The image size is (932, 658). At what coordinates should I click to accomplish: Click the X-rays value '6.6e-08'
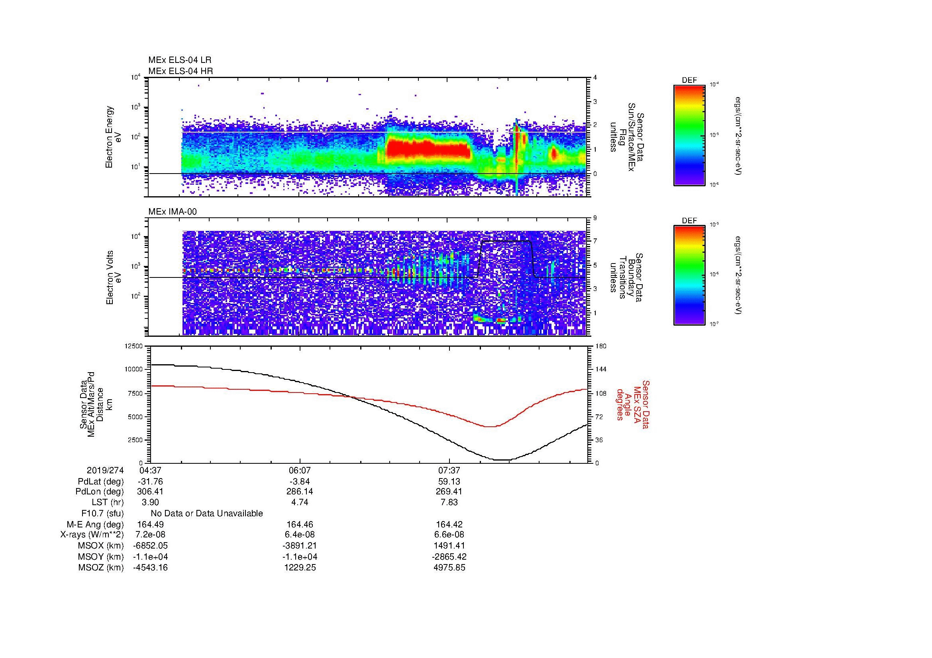click(x=449, y=535)
